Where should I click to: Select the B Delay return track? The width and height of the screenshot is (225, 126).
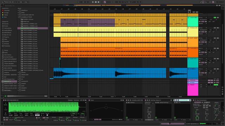click(x=193, y=83)
